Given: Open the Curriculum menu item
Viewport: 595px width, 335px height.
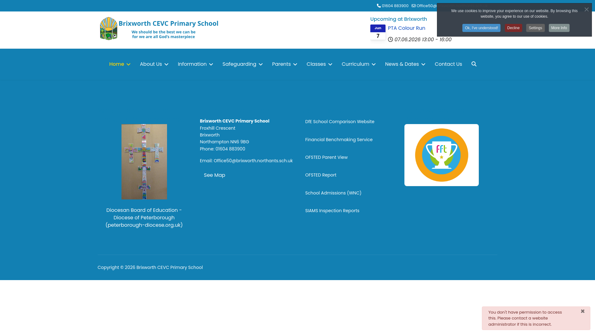Looking at the screenshot, I should (355, 64).
